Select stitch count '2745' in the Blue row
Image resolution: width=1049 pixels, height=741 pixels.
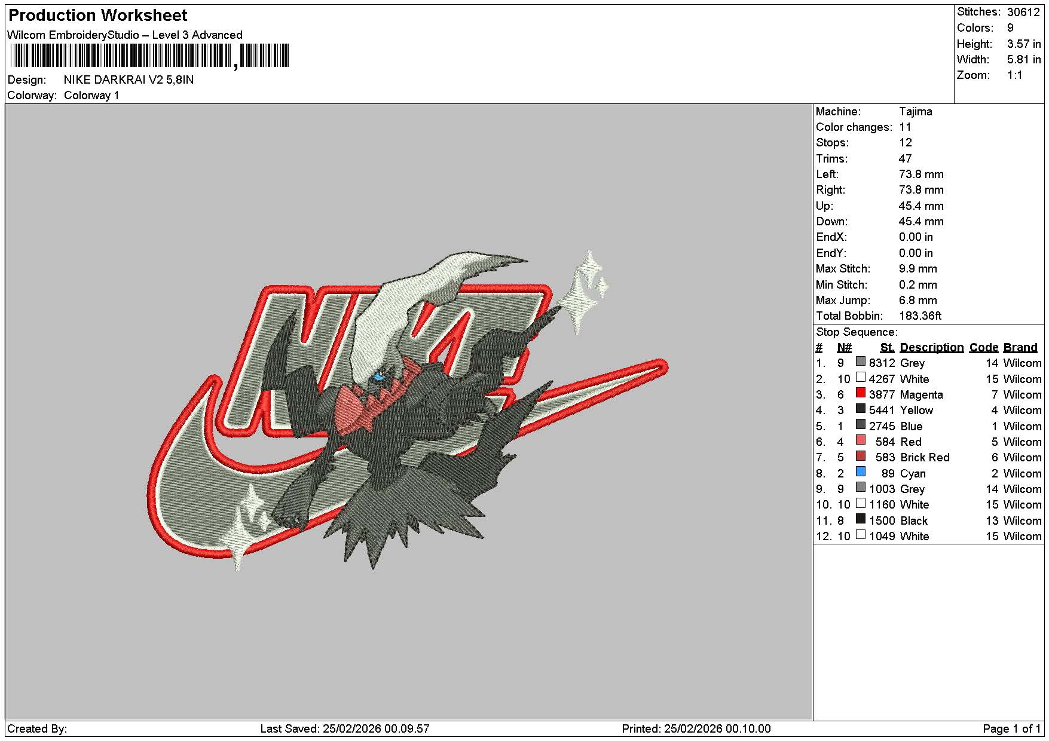click(882, 427)
